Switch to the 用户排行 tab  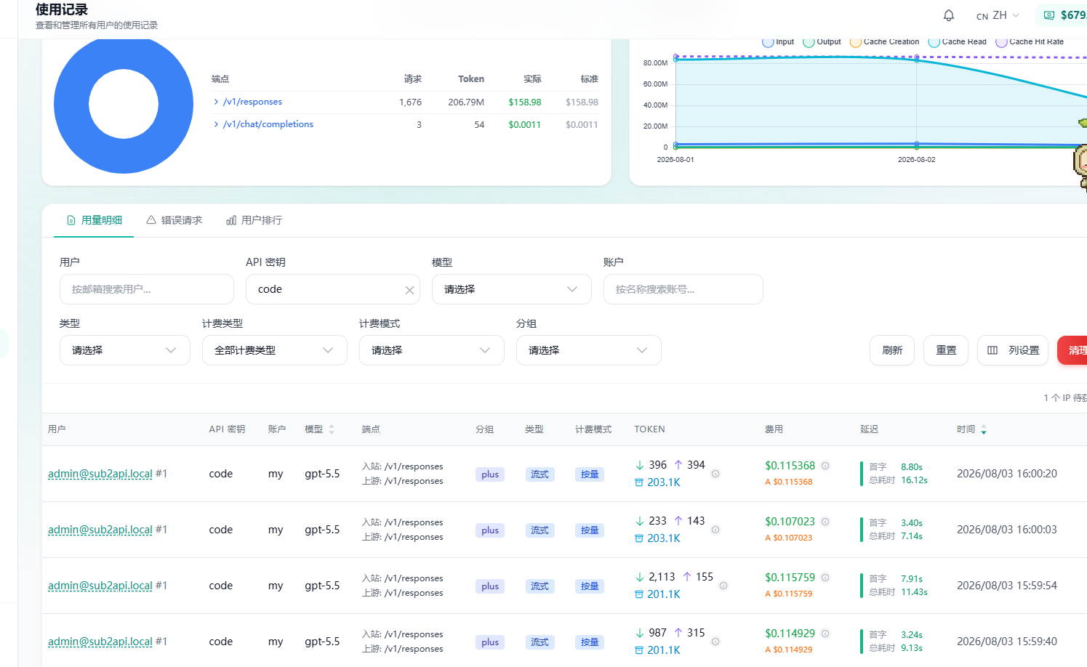254,220
